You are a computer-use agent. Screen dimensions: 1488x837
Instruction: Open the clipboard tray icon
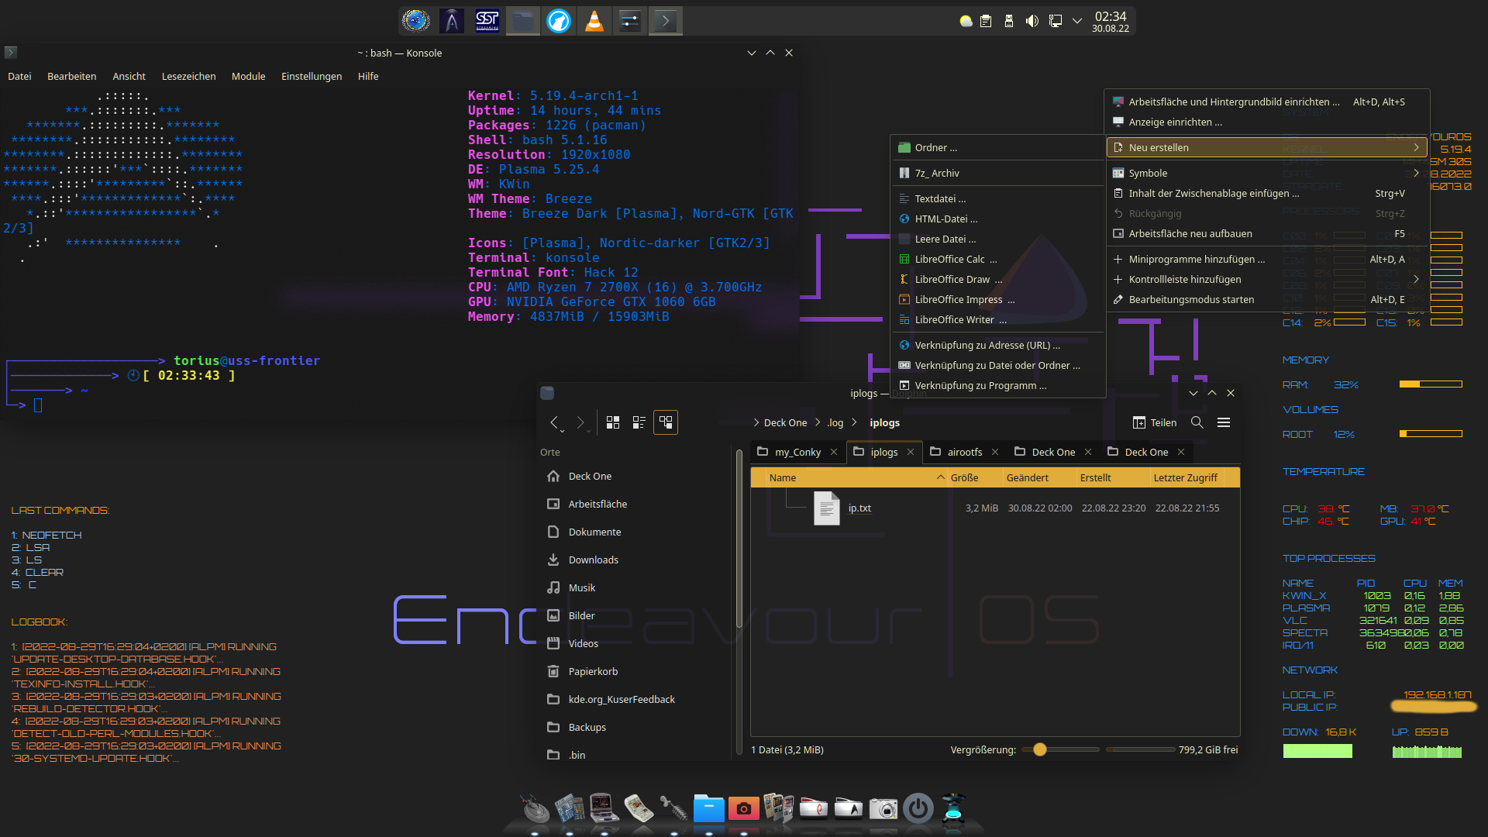986,21
